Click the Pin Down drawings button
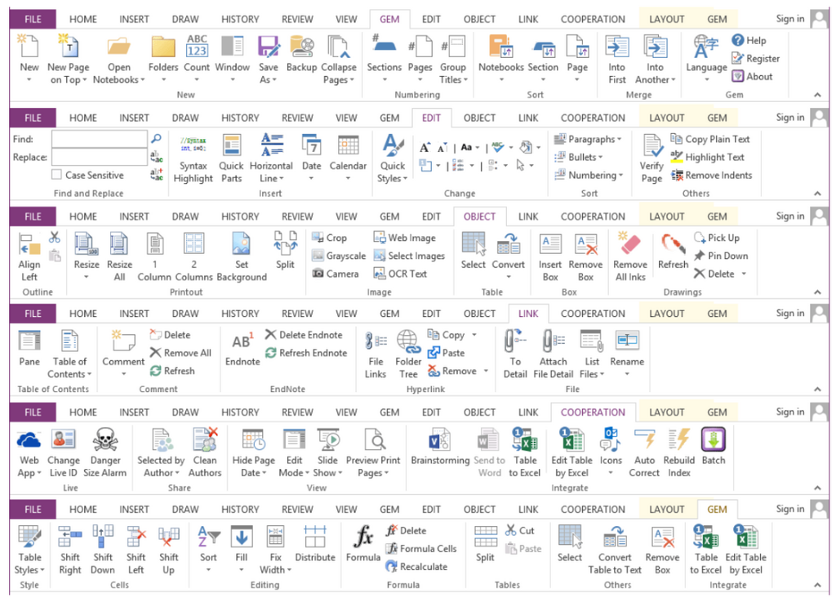 721,256
